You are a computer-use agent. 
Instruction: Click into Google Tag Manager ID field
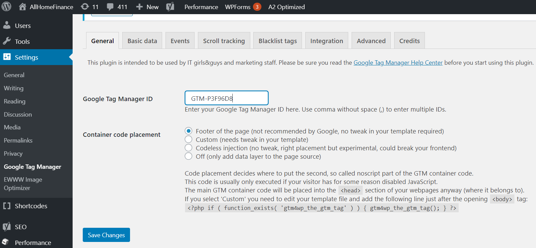point(227,98)
